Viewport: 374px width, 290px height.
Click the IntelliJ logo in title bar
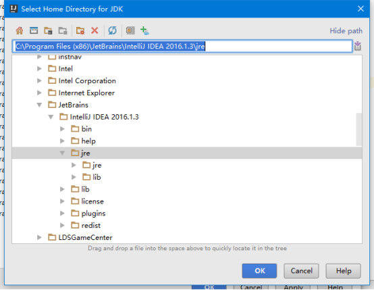pyautogui.click(x=14, y=9)
